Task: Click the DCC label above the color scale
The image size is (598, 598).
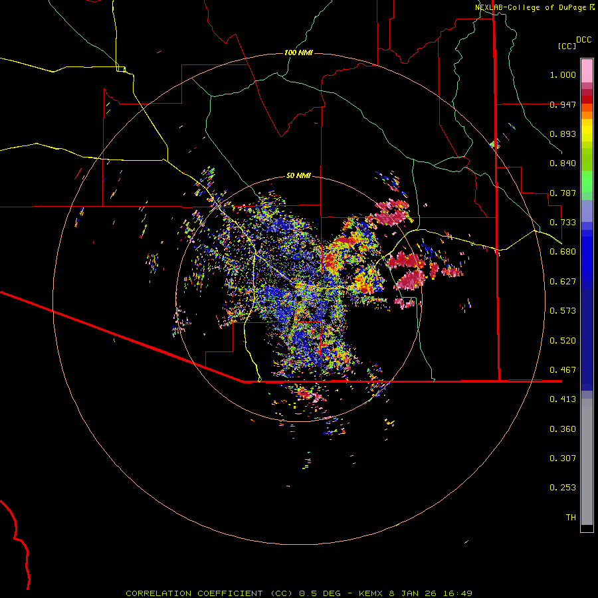Action: click(583, 40)
